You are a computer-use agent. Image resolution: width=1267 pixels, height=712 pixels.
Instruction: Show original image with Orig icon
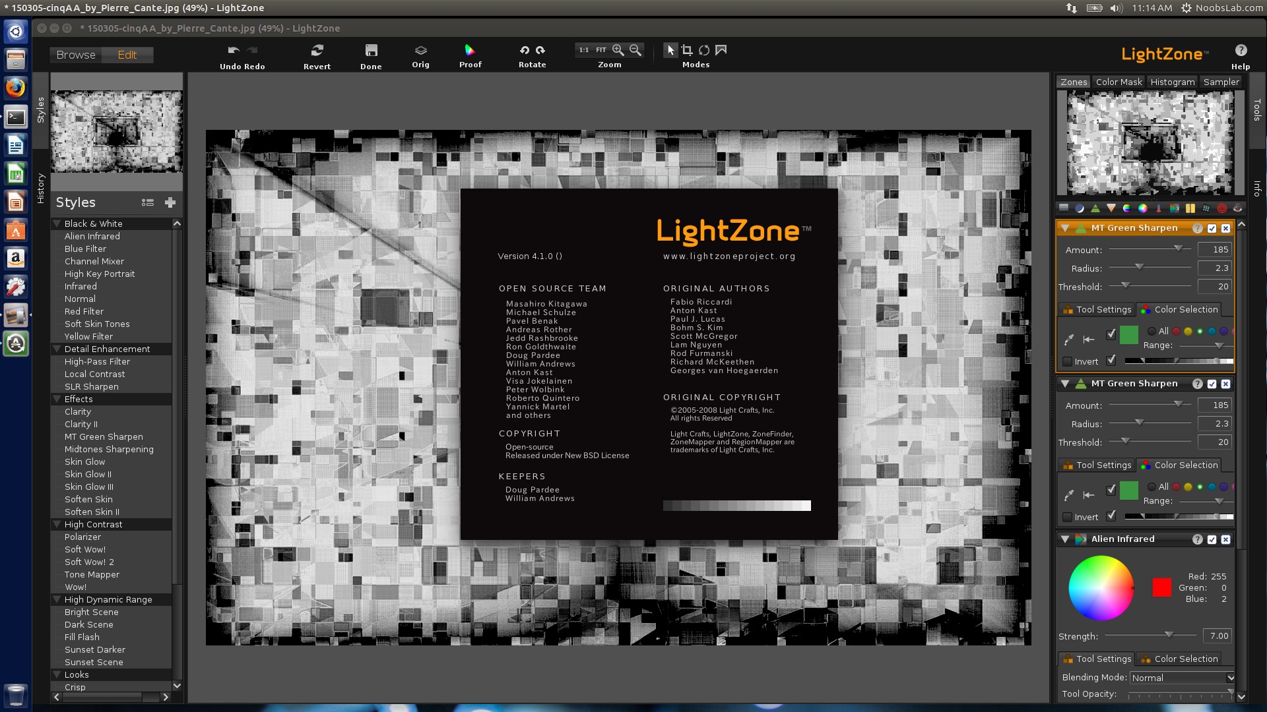coord(420,50)
